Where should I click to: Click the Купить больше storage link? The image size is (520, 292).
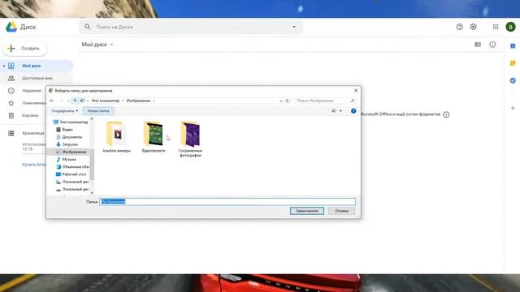34,164
